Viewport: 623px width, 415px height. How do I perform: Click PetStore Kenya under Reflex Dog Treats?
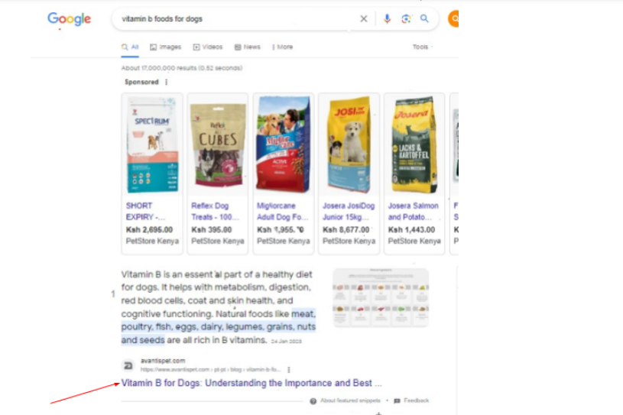(x=218, y=241)
